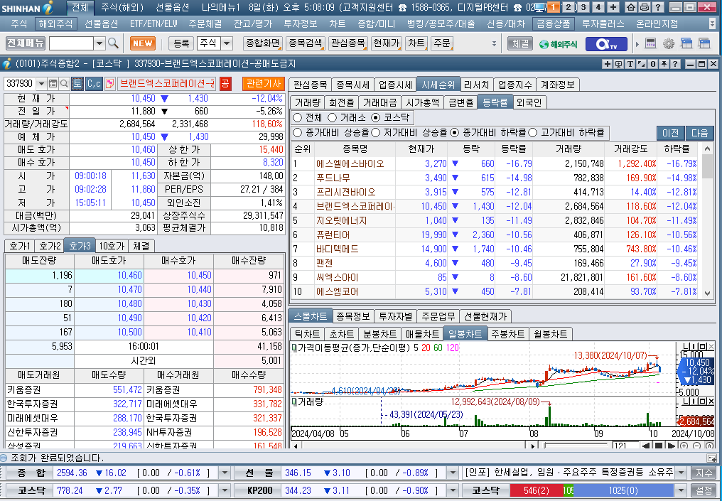Click the 토 icon beside stock code
The image size is (722, 501).
(77, 83)
